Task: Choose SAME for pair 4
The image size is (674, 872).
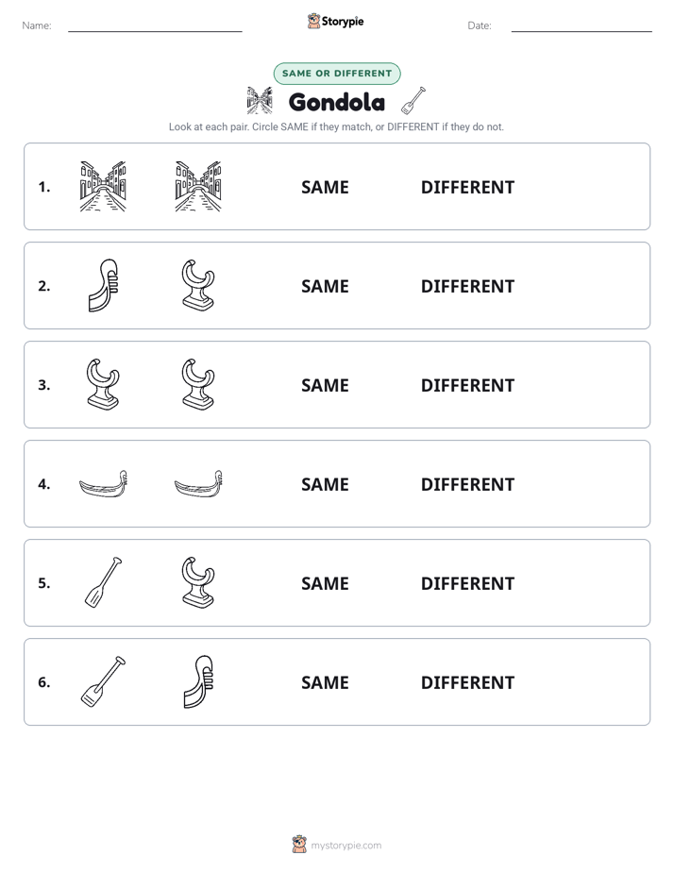Action: 325,484
